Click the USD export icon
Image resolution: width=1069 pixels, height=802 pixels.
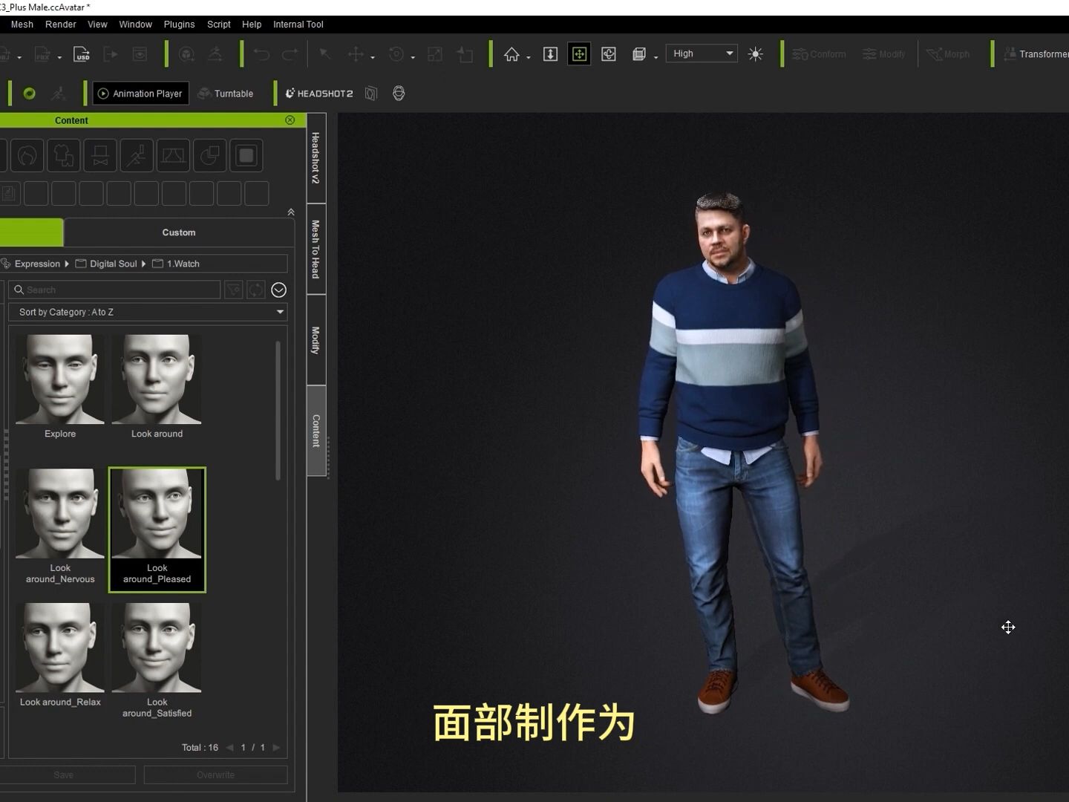tap(82, 54)
